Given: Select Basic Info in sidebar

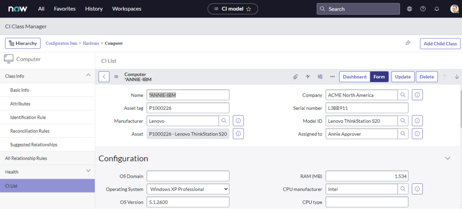Looking at the screenshot, I should click(47, 90).
